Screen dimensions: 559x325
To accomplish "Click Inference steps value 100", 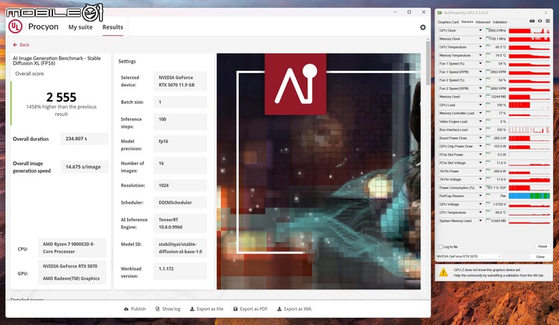I will [x=180, y=122].
